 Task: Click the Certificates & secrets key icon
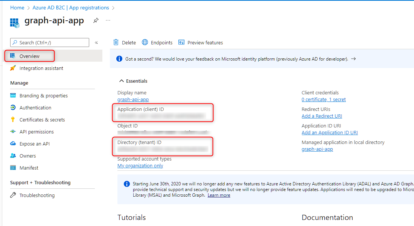point(13,120)
